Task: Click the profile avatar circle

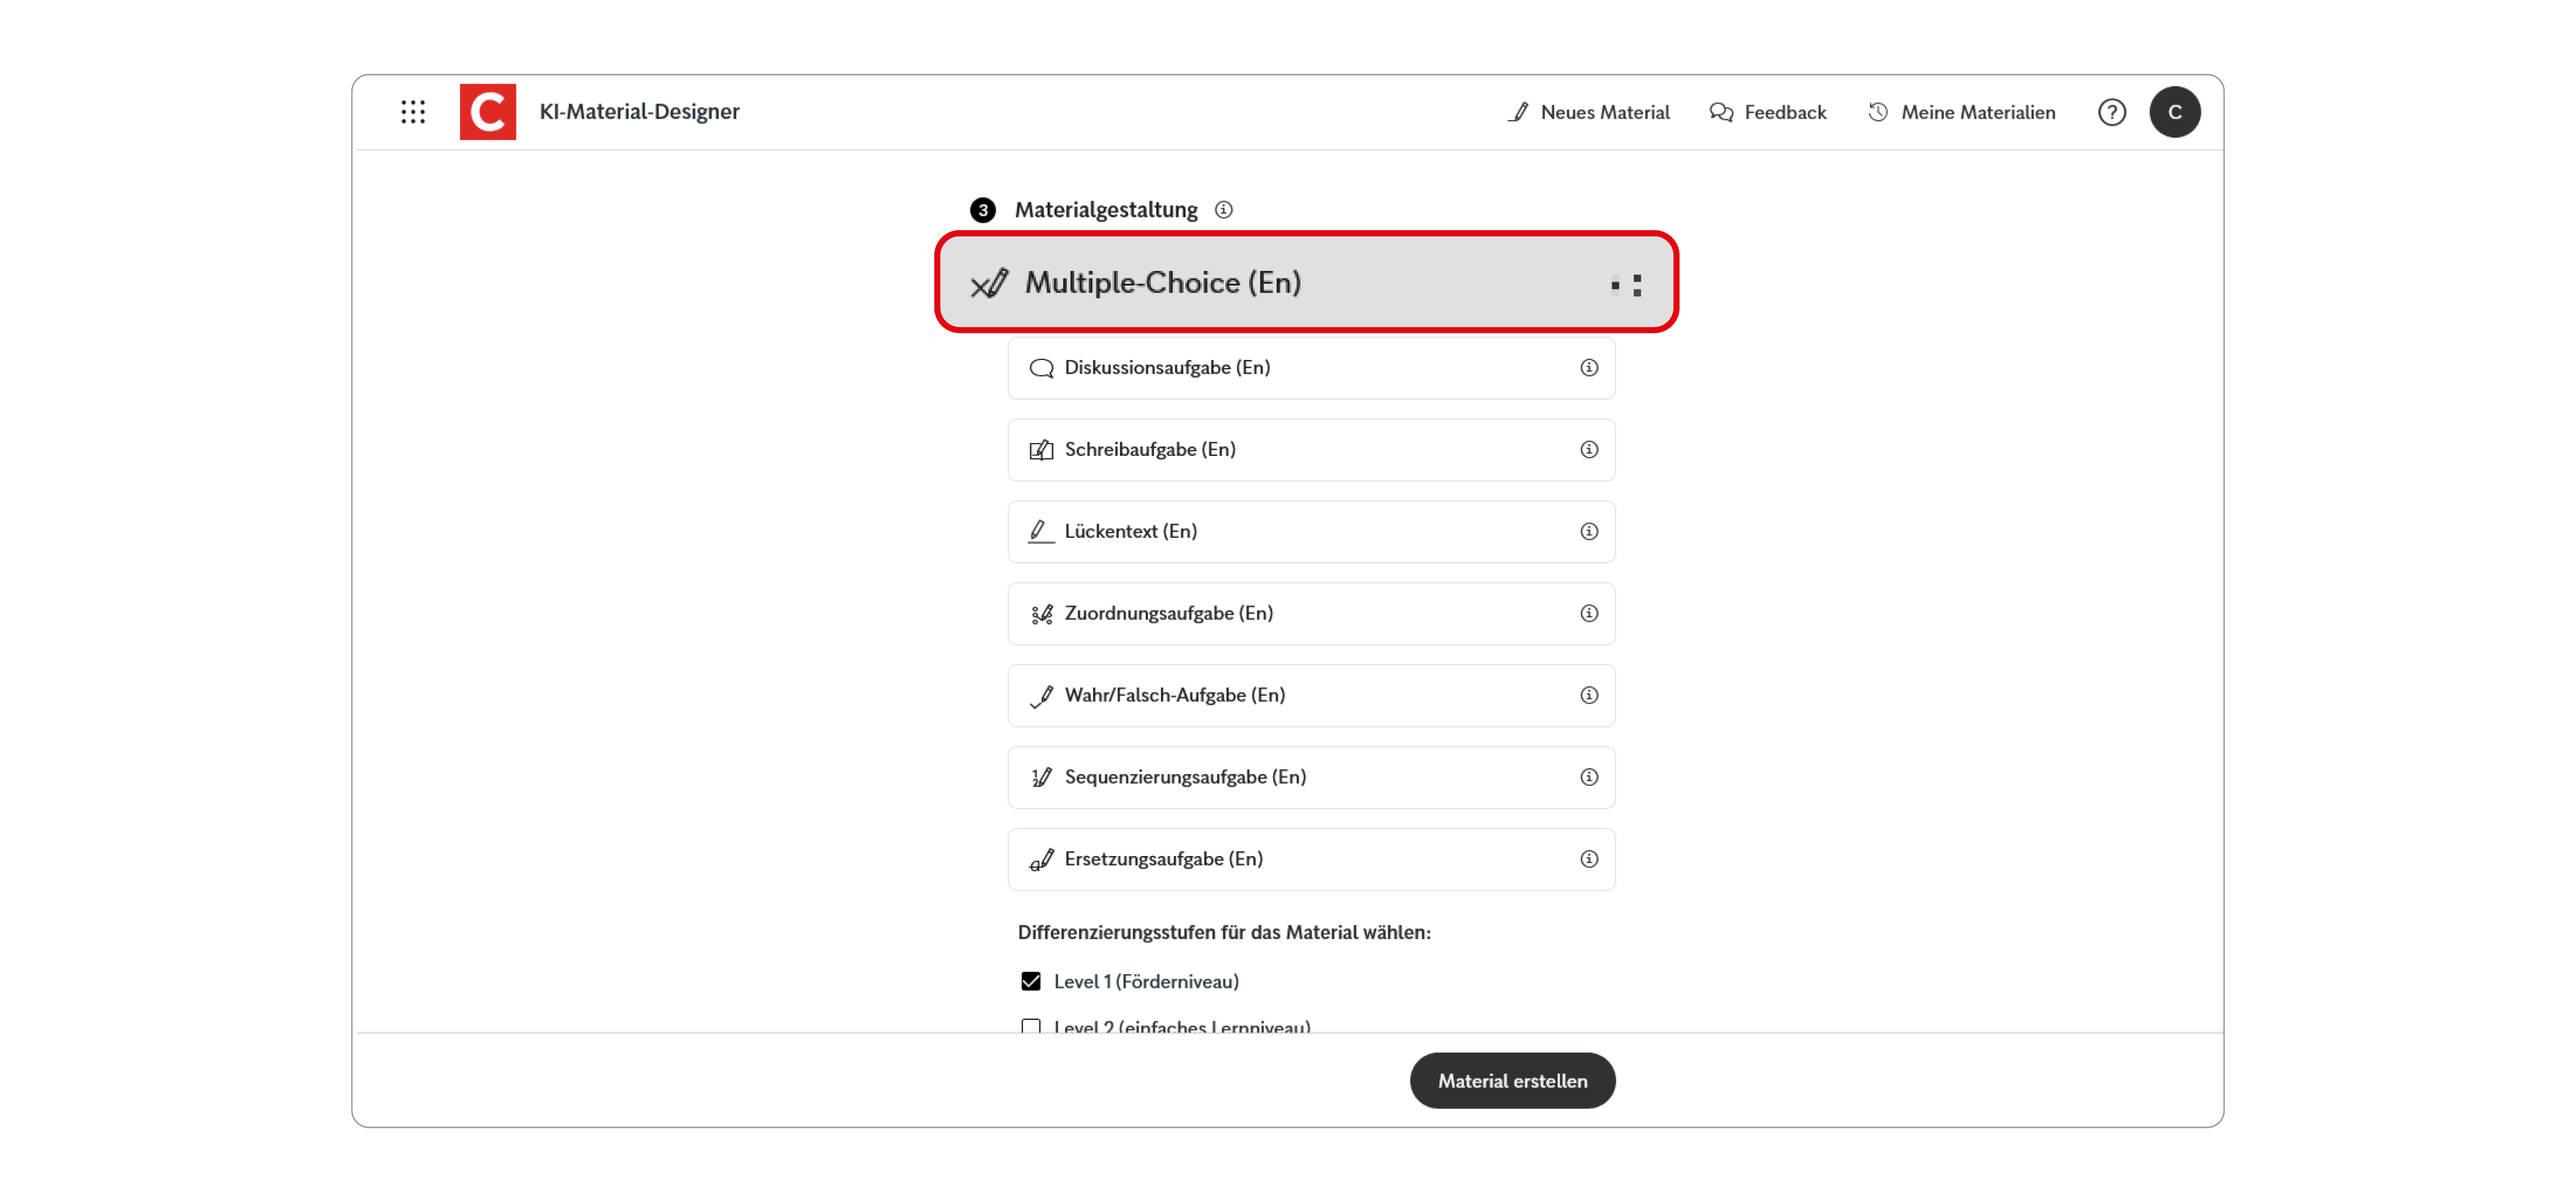Action: pyautogui.click(x=2176, y=111)
